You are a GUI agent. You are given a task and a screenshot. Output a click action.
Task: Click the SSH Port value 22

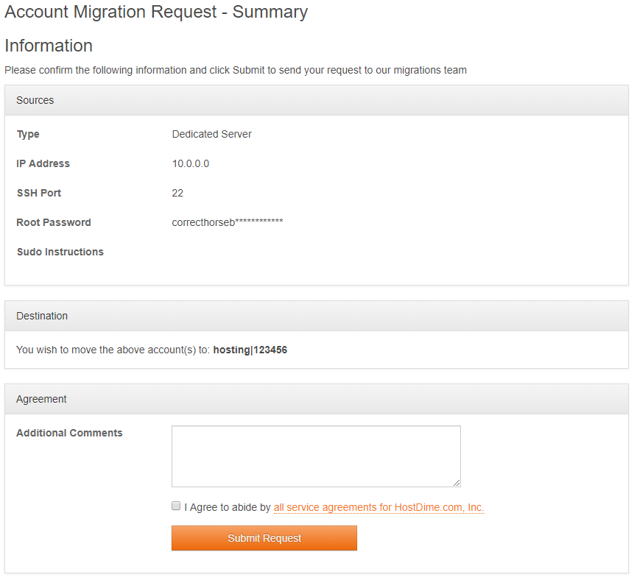click(176, 193)
